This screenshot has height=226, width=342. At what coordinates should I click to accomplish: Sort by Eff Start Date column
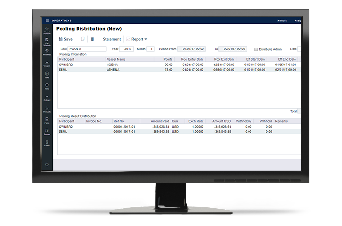coord(252,59)
